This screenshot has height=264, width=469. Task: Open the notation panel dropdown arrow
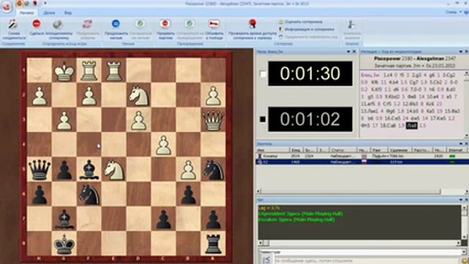pyautogui.click(x=460, y=51)
